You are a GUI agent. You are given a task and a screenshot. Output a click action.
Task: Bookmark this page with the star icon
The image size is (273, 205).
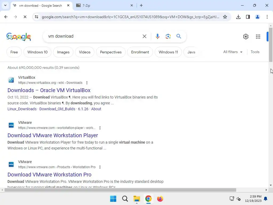coord(225,17)
